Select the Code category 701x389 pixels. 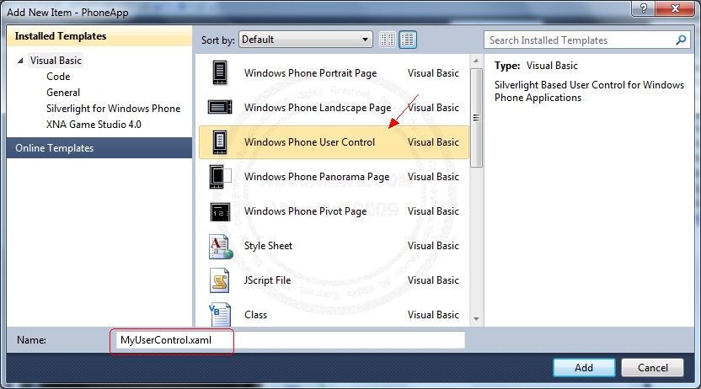click(58, 77)
